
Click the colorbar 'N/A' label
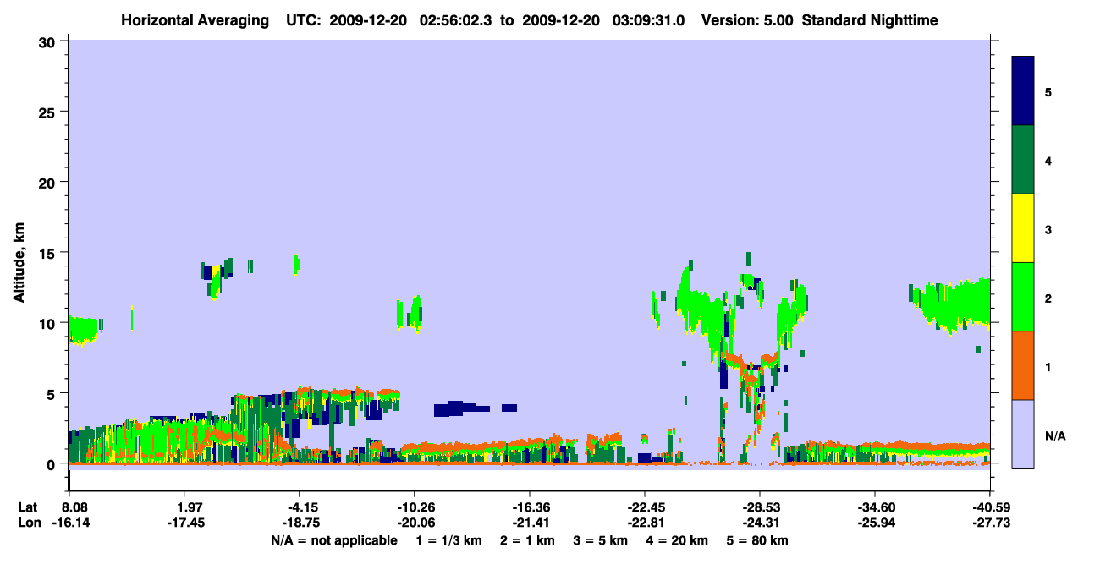1055,435
